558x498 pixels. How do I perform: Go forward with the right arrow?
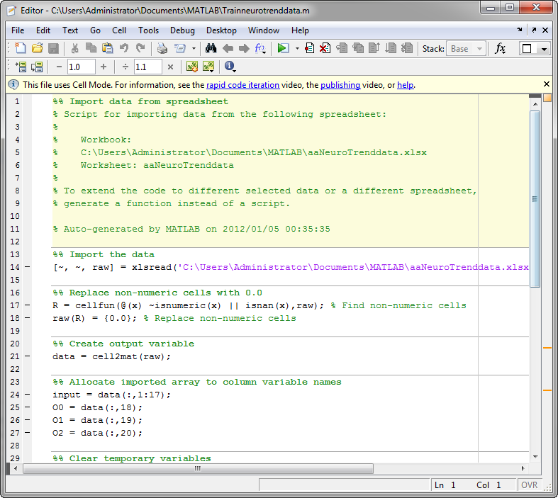(244, 48)
